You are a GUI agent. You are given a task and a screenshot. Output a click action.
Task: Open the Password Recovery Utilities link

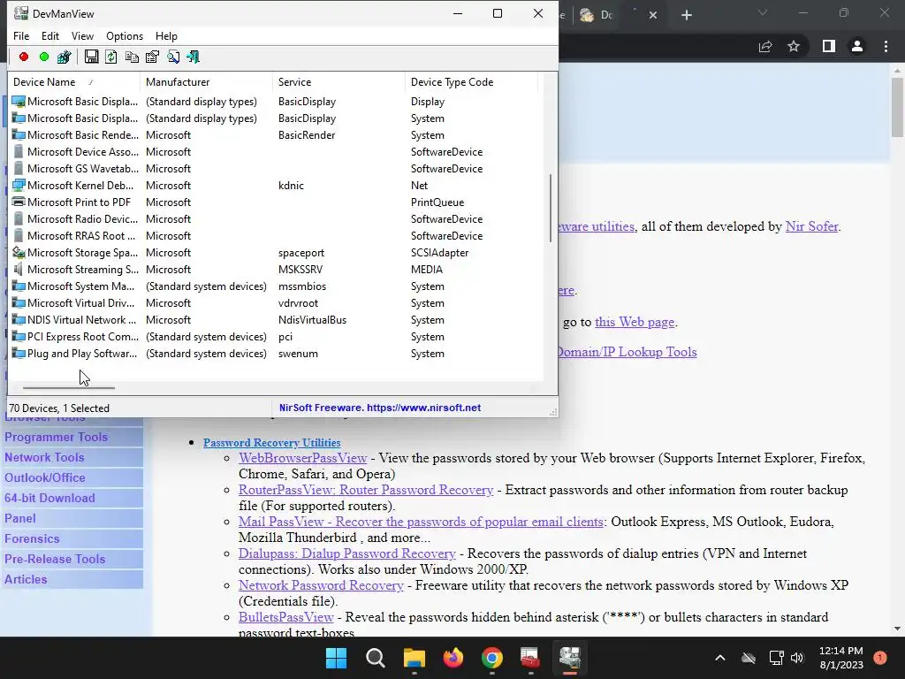[x=272, y=443]
